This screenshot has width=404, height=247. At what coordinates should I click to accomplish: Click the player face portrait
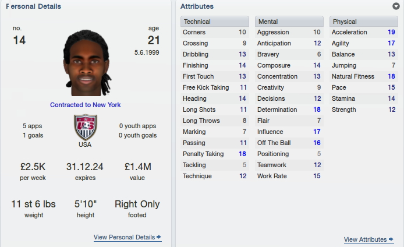point(87,63)
